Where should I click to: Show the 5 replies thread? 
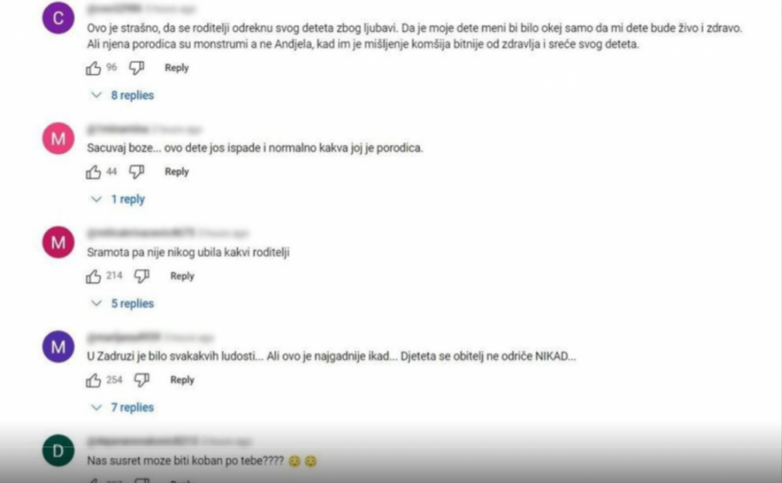click(123, 303)
